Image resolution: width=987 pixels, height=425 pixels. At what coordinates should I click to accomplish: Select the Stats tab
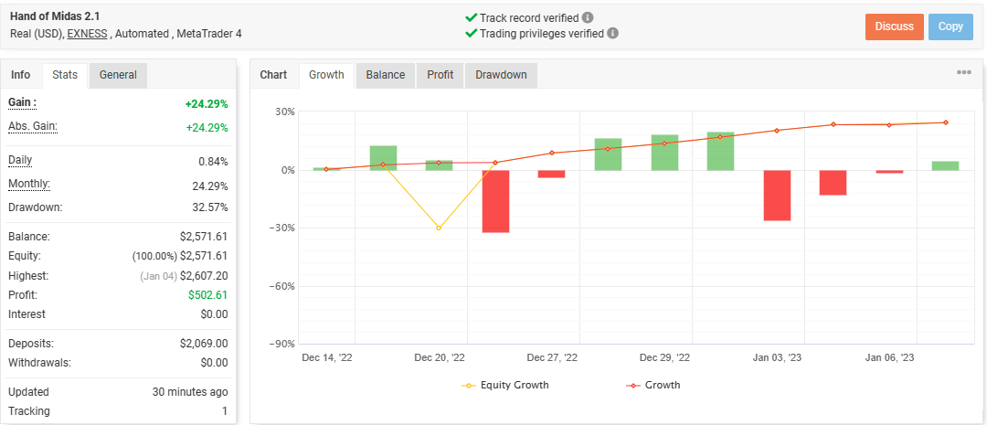65,75
